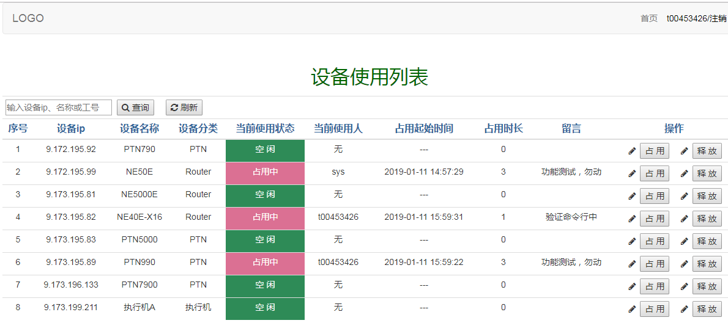Click the pencil icon before 释放 in NE50E row
The image size is (728, 323).
[x=685, y=174]
